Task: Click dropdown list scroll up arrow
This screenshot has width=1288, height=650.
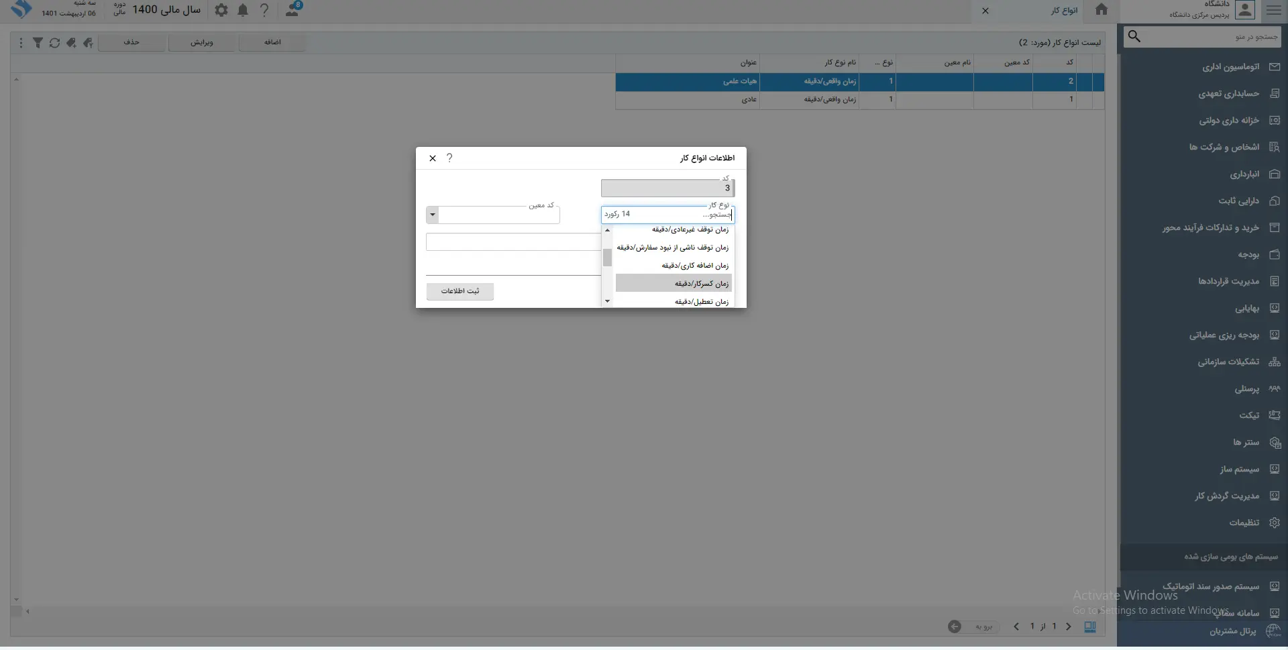Action: pyautogui.click(x=607, y=230)
